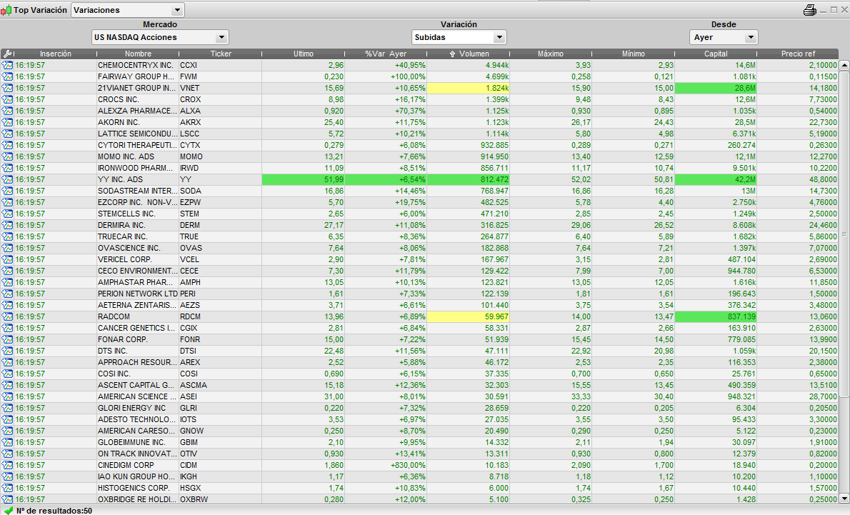Click the GLOBEIMMUNE INC. name cell
850x515 pixels.
coord(138,442)
